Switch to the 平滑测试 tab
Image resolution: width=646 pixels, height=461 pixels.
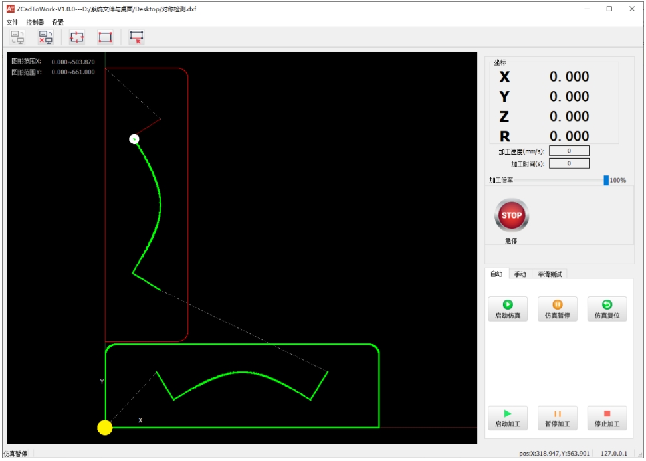click(550, 274)
